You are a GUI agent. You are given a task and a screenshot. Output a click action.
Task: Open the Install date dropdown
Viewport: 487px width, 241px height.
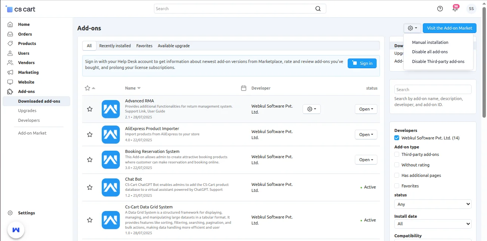433,224
